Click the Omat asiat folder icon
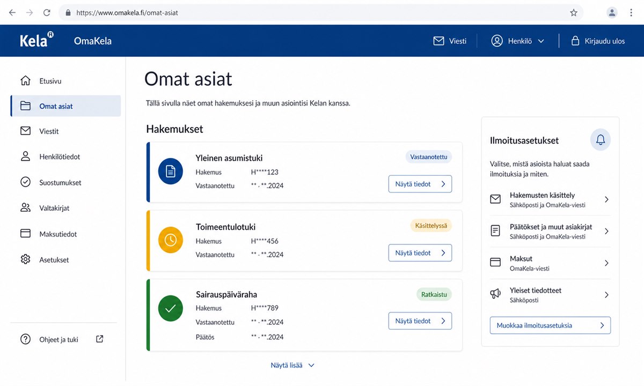 click(25, 106)
